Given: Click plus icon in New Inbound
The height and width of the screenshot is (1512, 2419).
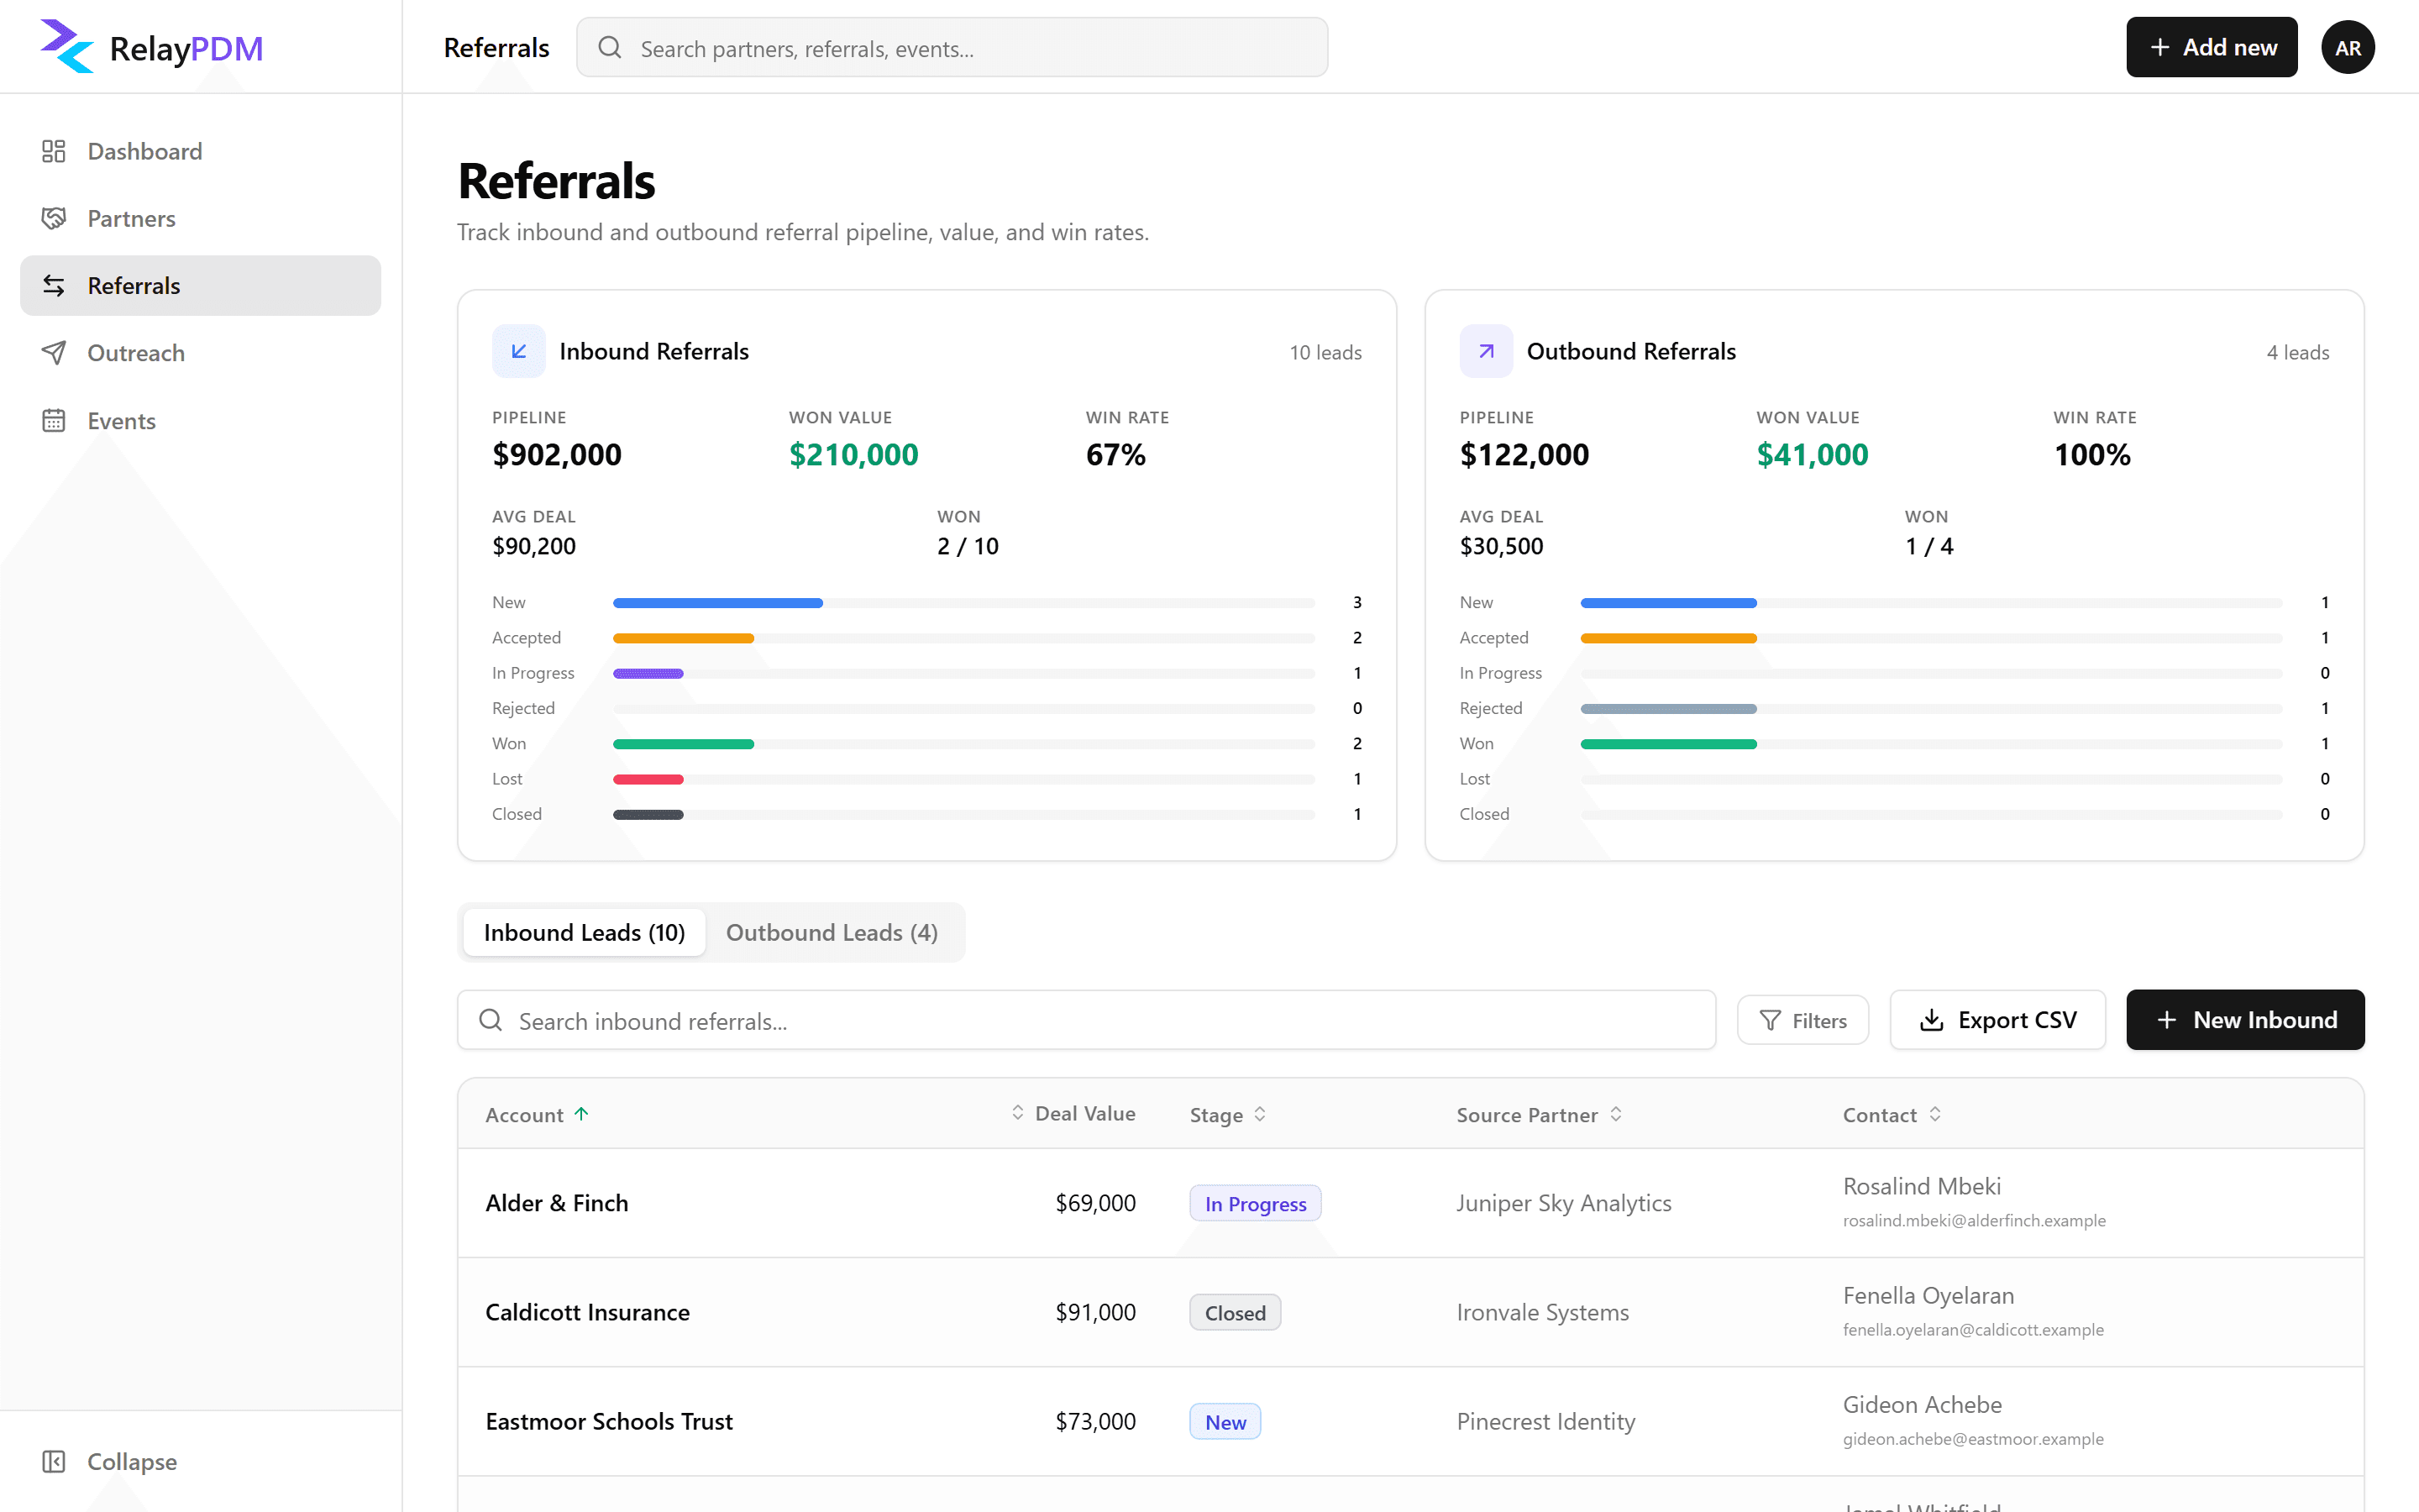Looking at the screenshot, I should point(2166,1020).
